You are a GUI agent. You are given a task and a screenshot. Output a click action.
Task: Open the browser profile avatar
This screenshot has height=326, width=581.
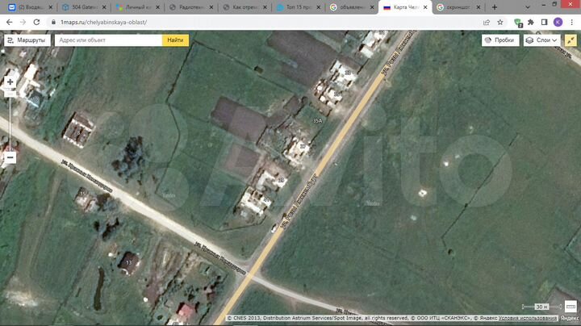[558, 23]
